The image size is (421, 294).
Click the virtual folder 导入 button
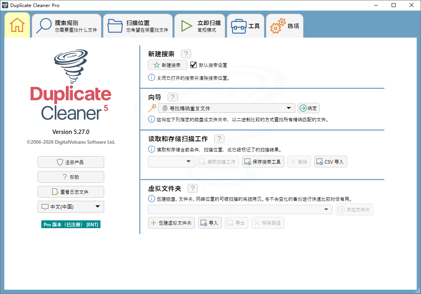210,223
